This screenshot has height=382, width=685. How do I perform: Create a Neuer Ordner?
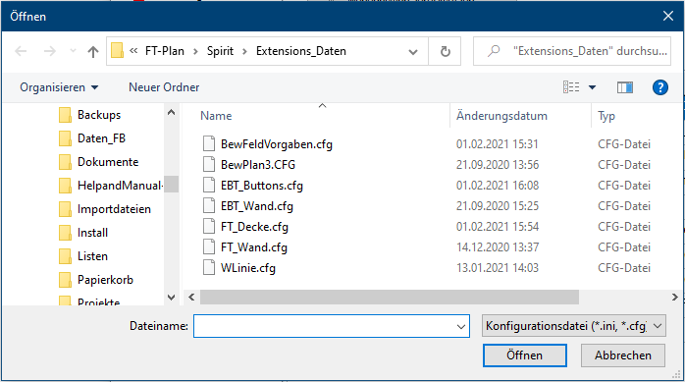pyautogui.click(x=164, y=87)
